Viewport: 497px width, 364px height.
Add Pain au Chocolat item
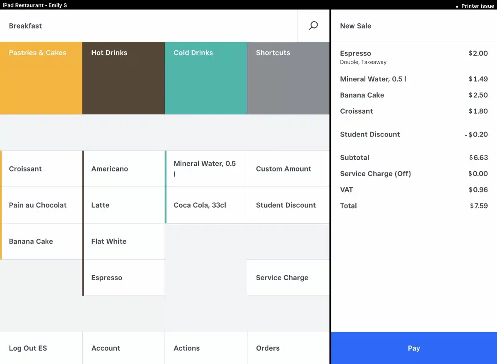click(x=41, y=205)
